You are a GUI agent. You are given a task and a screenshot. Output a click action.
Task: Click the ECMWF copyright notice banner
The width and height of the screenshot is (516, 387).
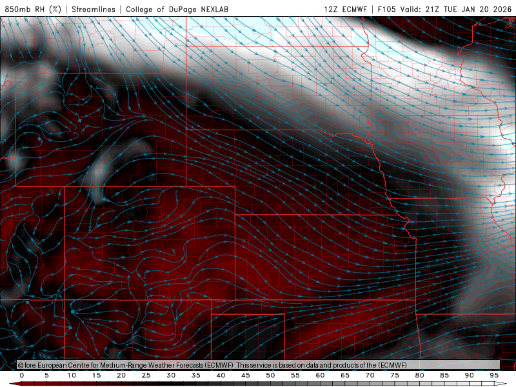[259, 365]
